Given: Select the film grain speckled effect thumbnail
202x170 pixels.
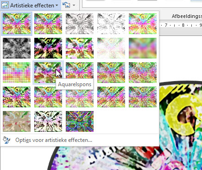Looking at the screenshot, I should (x=143, y=72).
